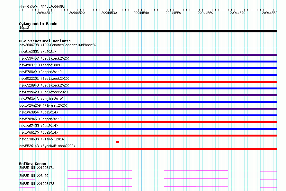
Task: Select the DGV Structural Variants track title
Action: [45, 41]
